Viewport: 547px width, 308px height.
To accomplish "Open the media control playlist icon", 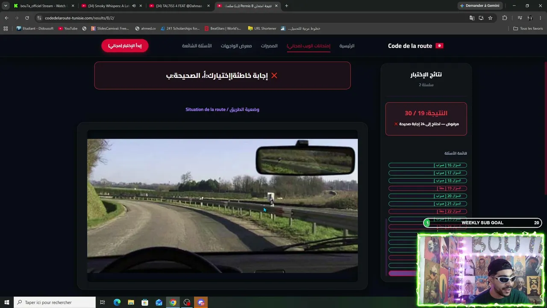I will 520,18.
